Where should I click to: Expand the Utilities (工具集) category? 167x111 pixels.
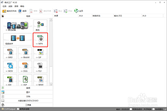(x=27, y=105)
